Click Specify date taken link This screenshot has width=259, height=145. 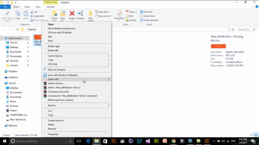coord(235,52)
